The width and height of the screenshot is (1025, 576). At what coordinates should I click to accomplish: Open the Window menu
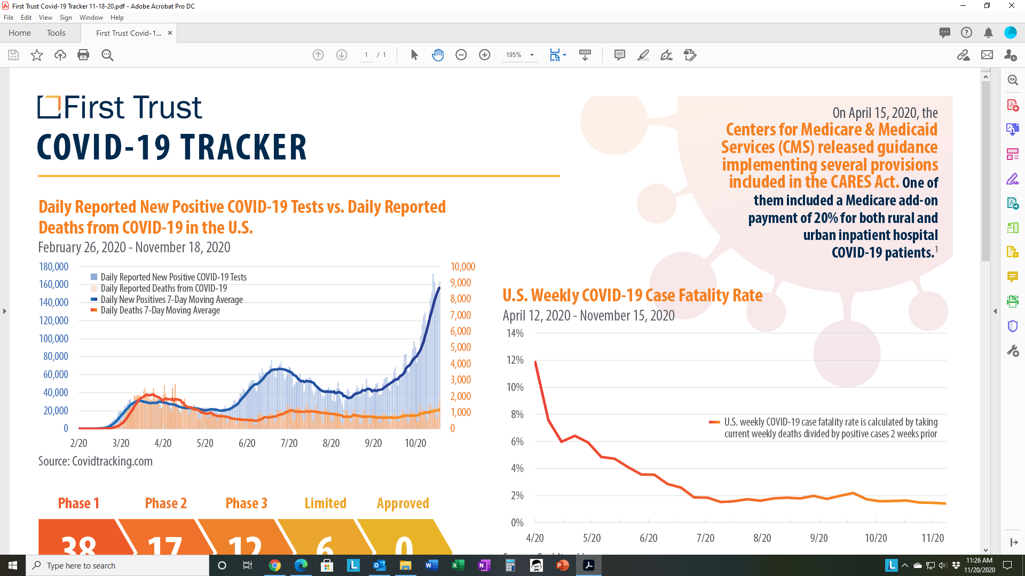click(91, 18)
